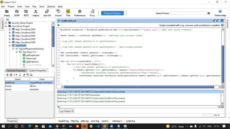This screenshot has width=230, height=129.
Task: Open the error log tab
Action: pyautogui.click(x=95, y=121)
